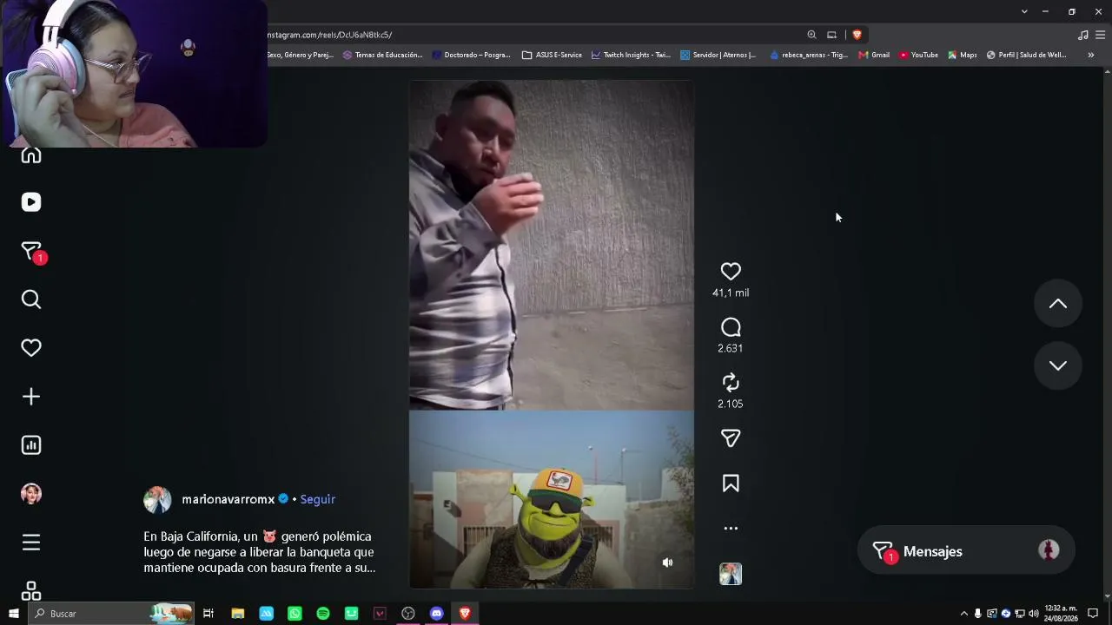Open direct messages icon in the sidebar
Screen dimensions: 1112x625
pyautogui.click(x=32, y=252)
